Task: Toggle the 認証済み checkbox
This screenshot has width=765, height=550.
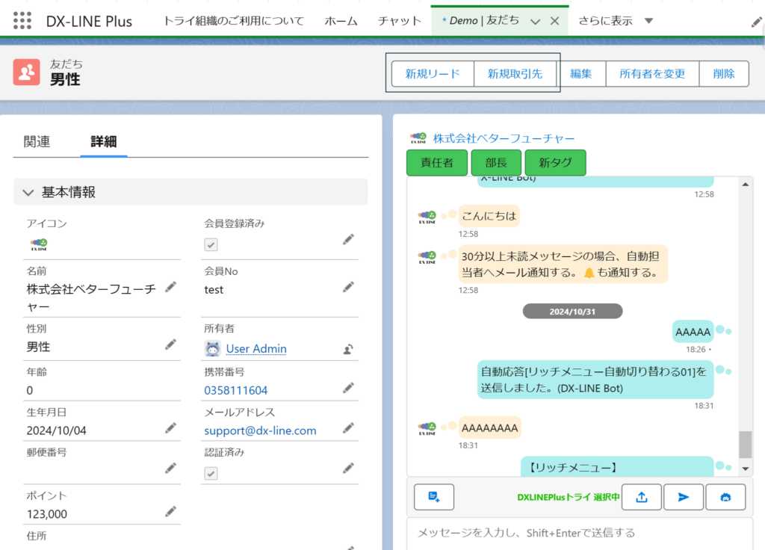Action: click(x=211, y=473)
